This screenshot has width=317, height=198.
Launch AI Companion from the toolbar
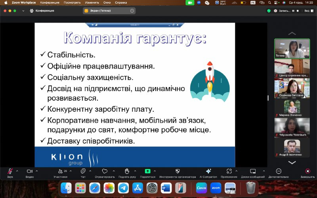(208, 172)
